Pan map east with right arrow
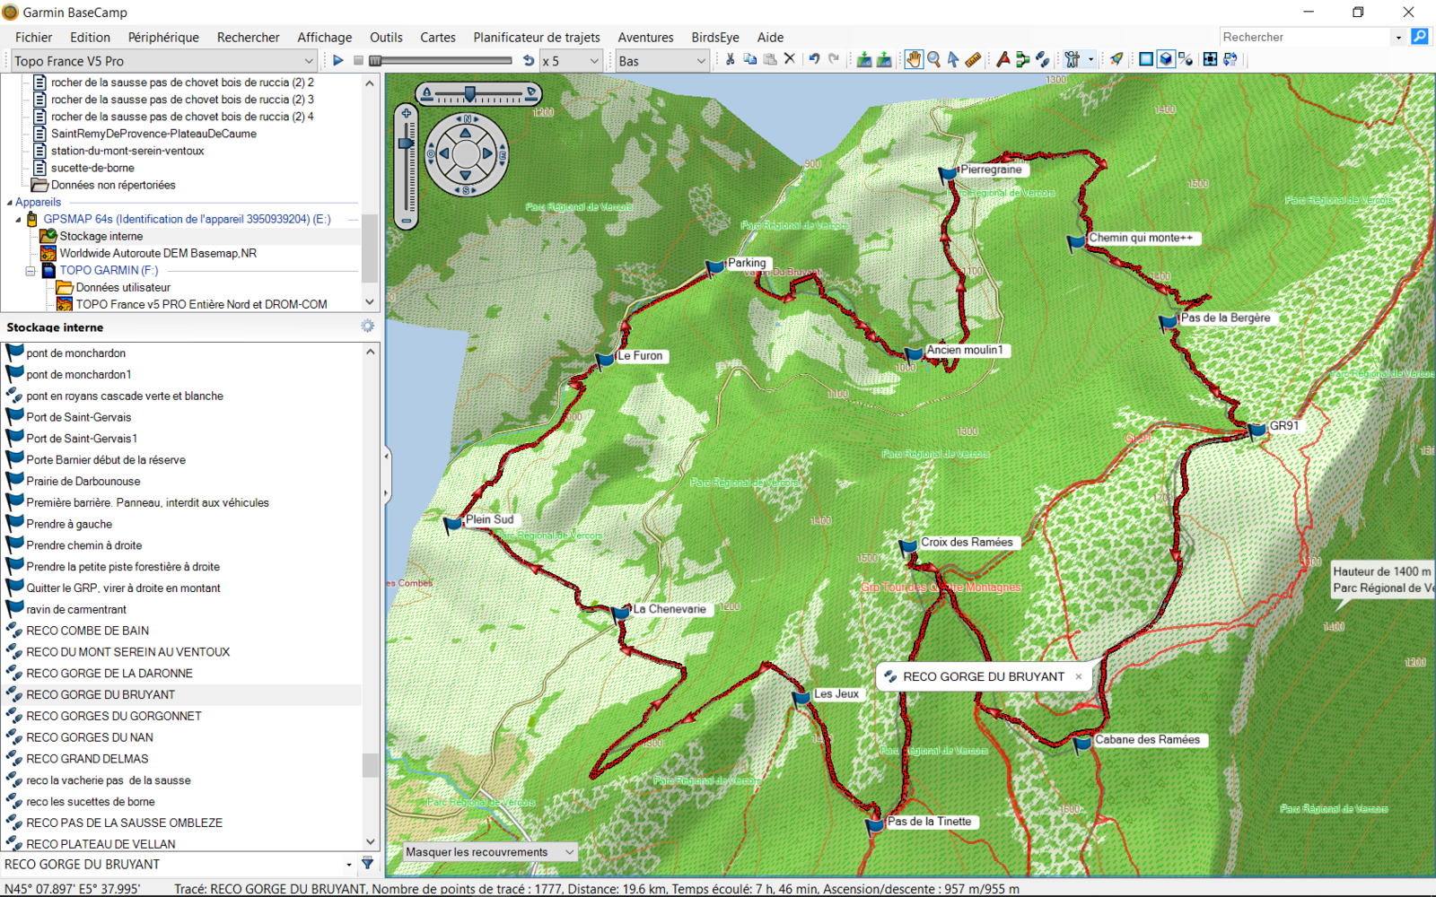The height and width of the screenshot is (897, 1436). click(x=486, y=153)
